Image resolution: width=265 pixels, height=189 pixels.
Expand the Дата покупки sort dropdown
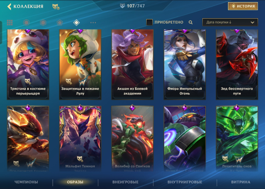(x=230, y=22)
